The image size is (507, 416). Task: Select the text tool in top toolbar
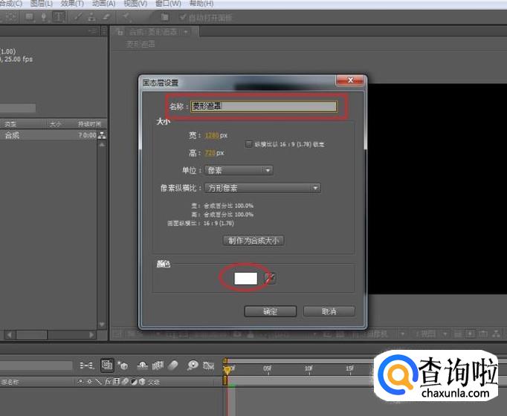58,16
